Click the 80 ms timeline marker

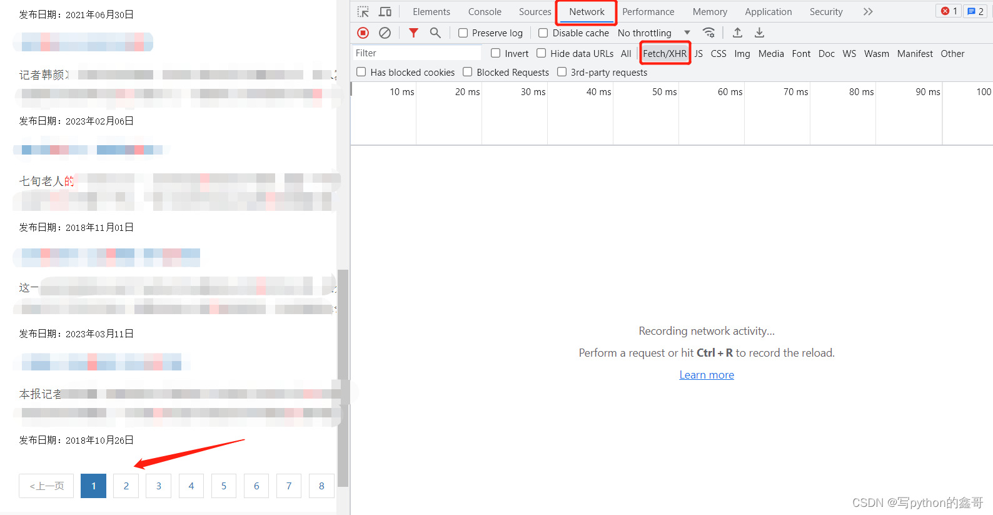(x=861, y=92)
